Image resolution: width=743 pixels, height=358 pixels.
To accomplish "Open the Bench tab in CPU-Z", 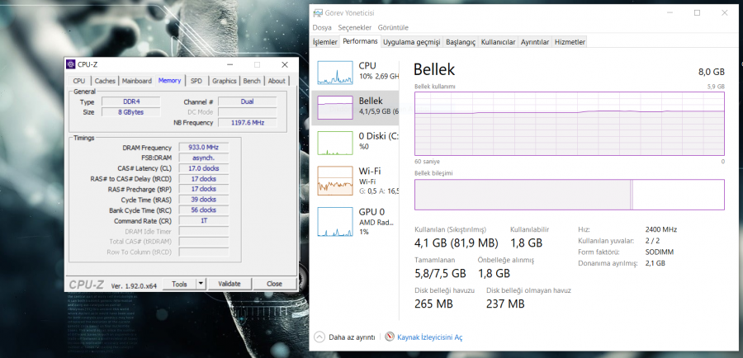I will coord(252,81).
